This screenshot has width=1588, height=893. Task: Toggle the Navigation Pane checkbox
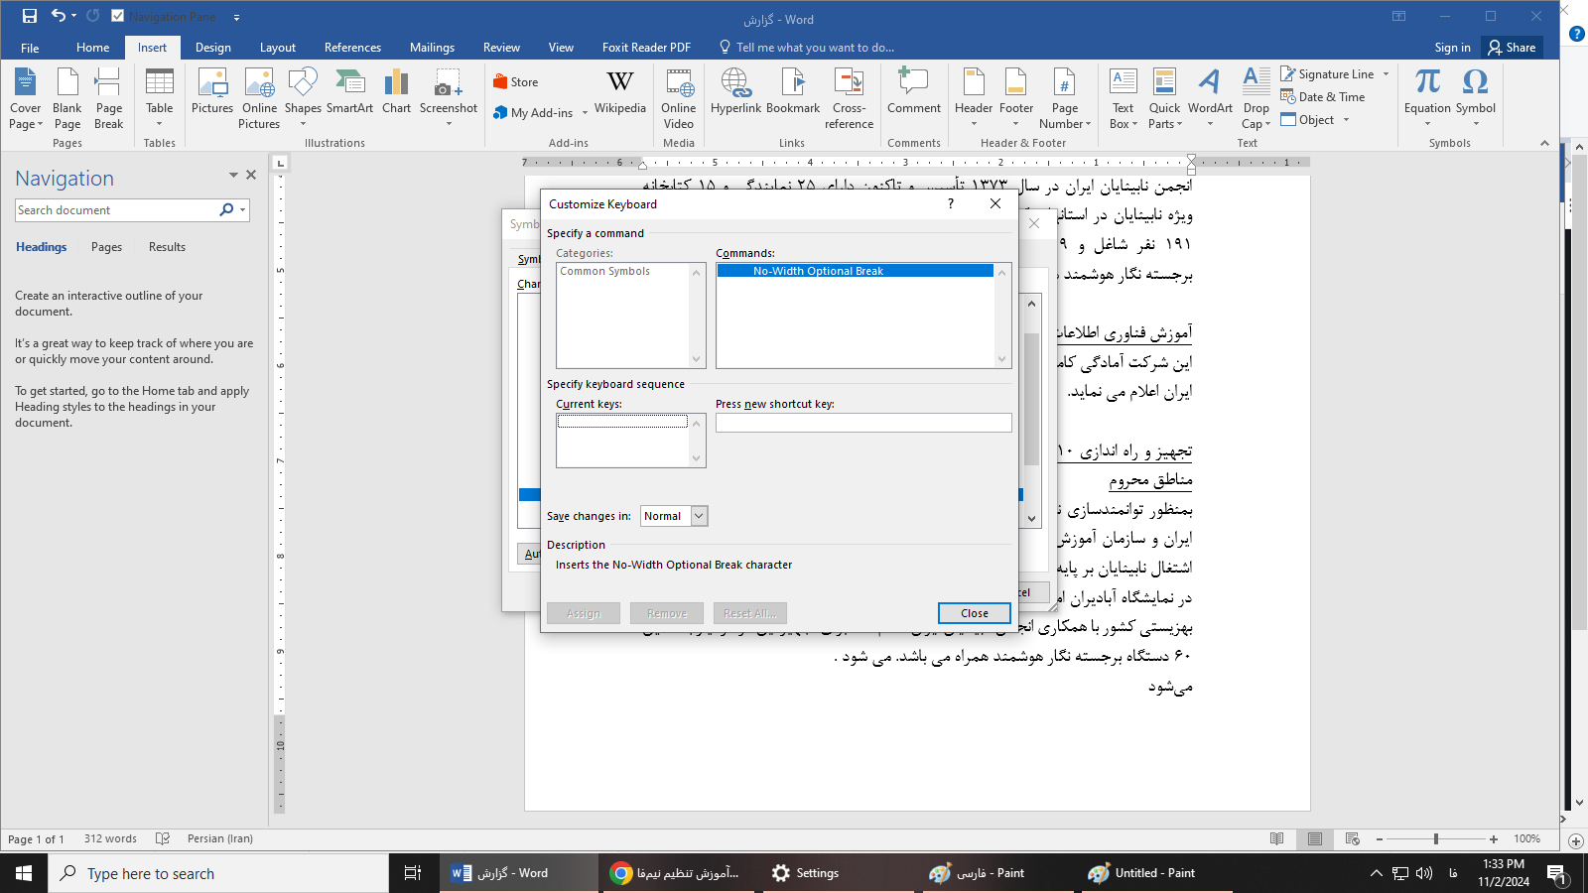[x=118, y=16]
